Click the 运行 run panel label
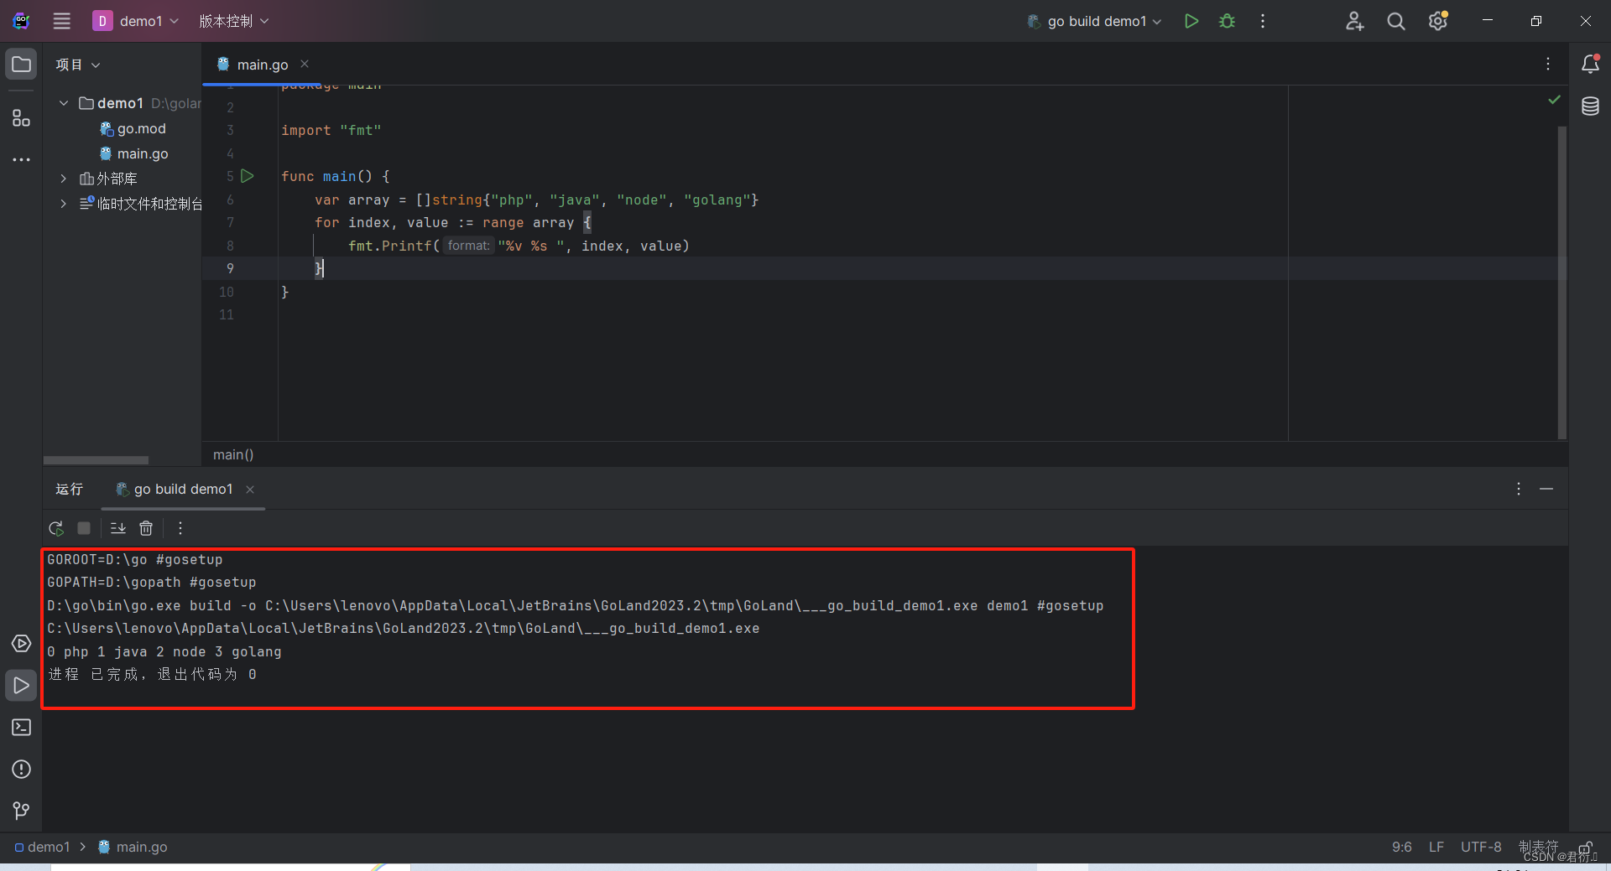 [70, 489]
